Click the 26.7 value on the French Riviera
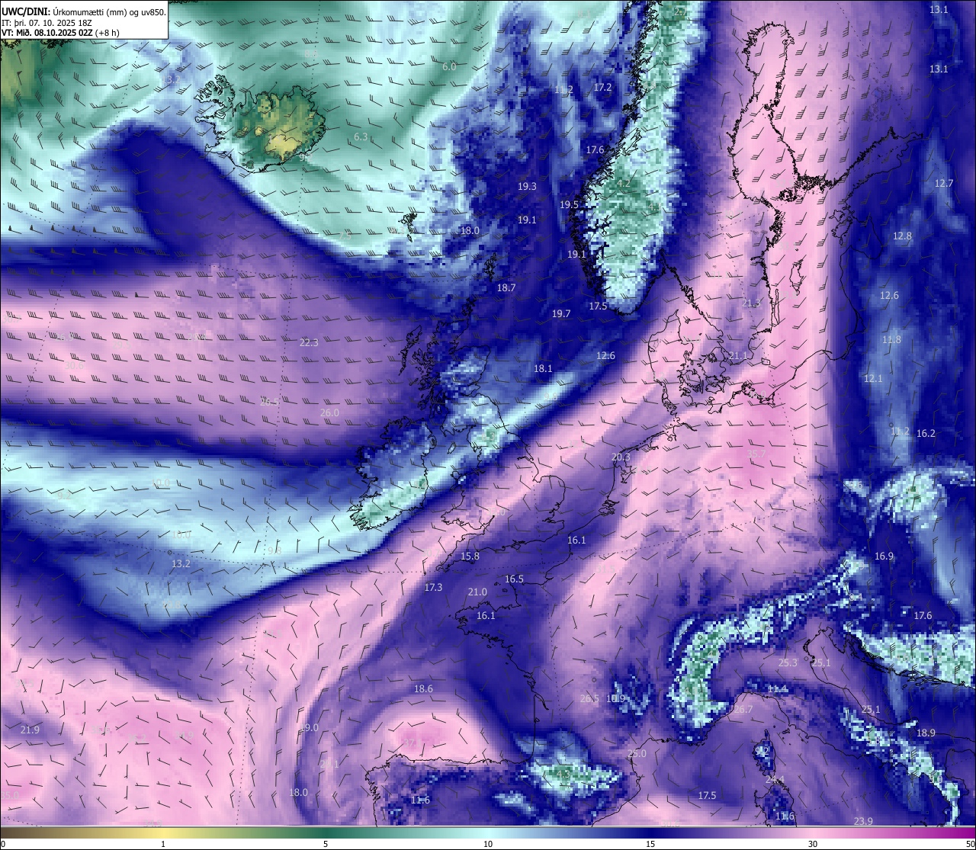976x850 pixels. coord(743,710)
